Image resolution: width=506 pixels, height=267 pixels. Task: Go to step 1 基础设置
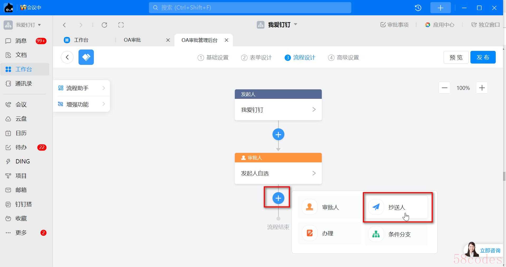coord(213,57)
